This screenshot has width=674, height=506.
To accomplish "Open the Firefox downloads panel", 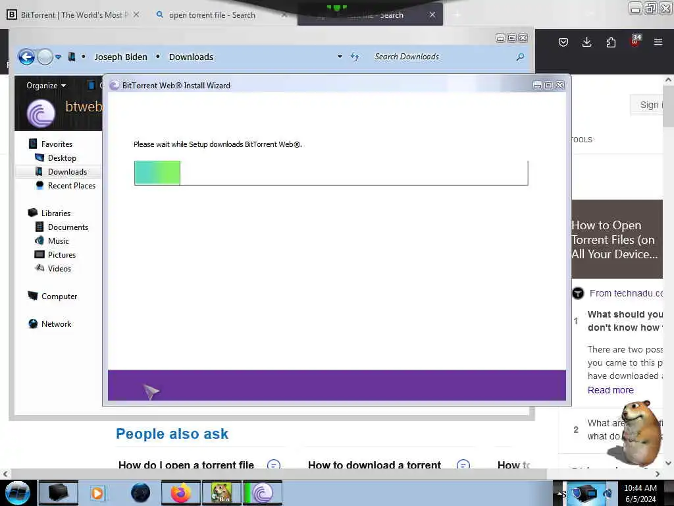I will [x=586, y=42].
